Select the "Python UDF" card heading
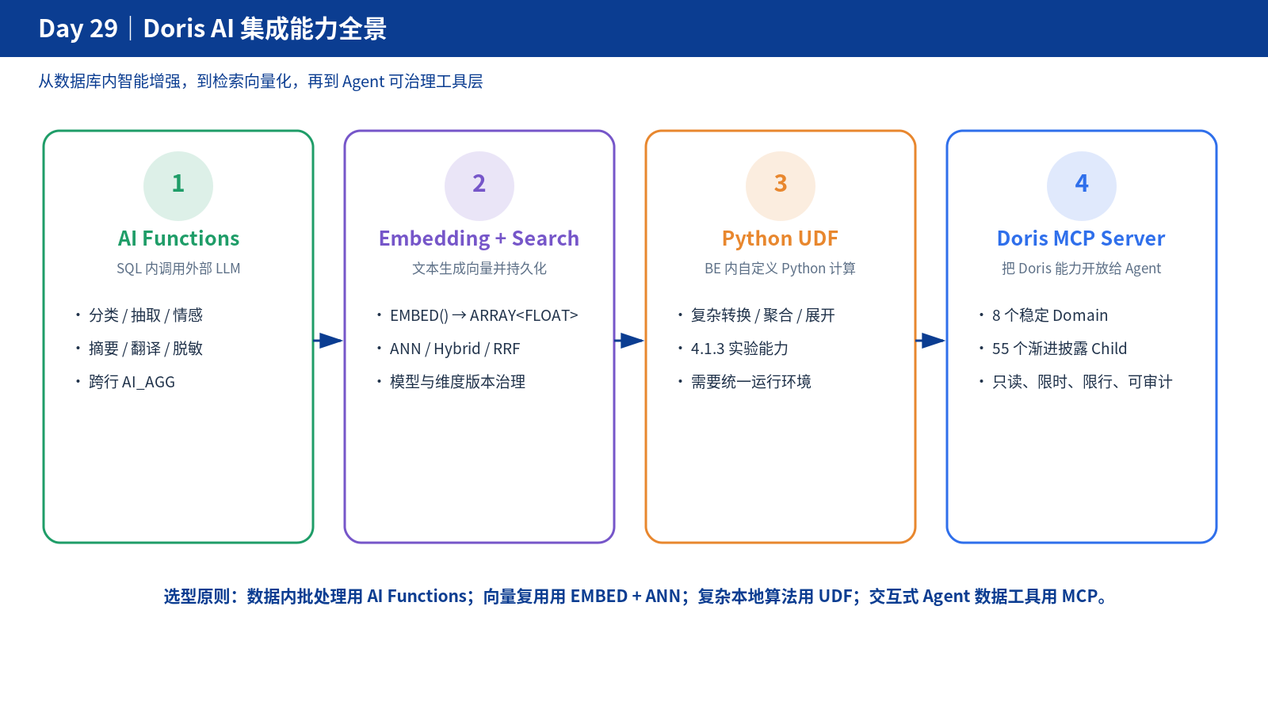 [x=780, y=238]
